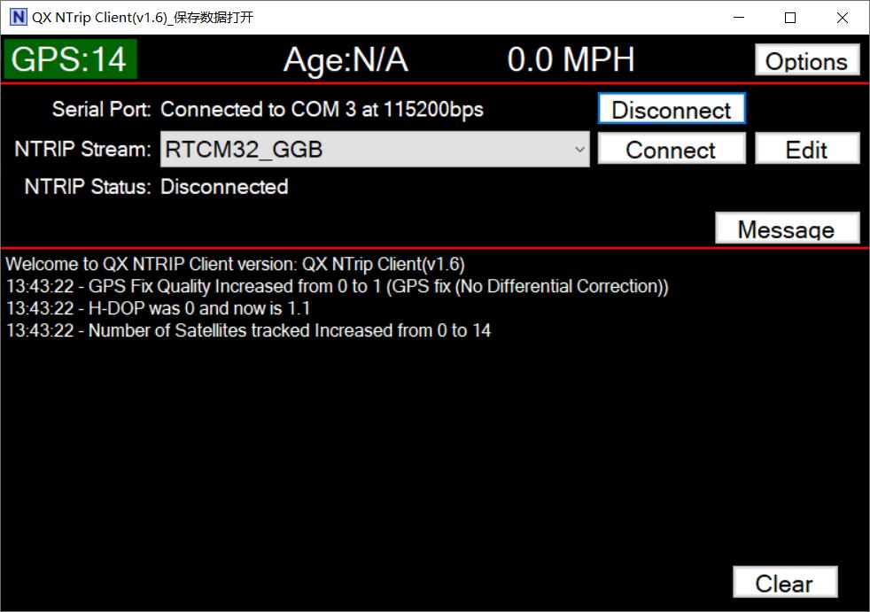
Task: Connect to the NTRIP stream
Action: 672,149
